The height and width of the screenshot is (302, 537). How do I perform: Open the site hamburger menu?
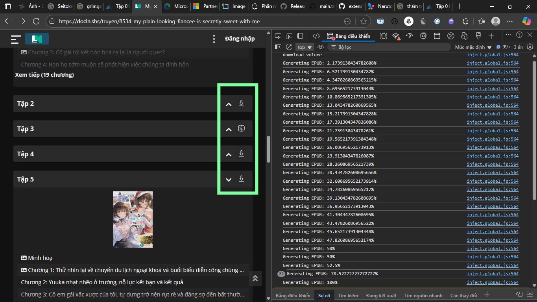click(x=16, y=39)
